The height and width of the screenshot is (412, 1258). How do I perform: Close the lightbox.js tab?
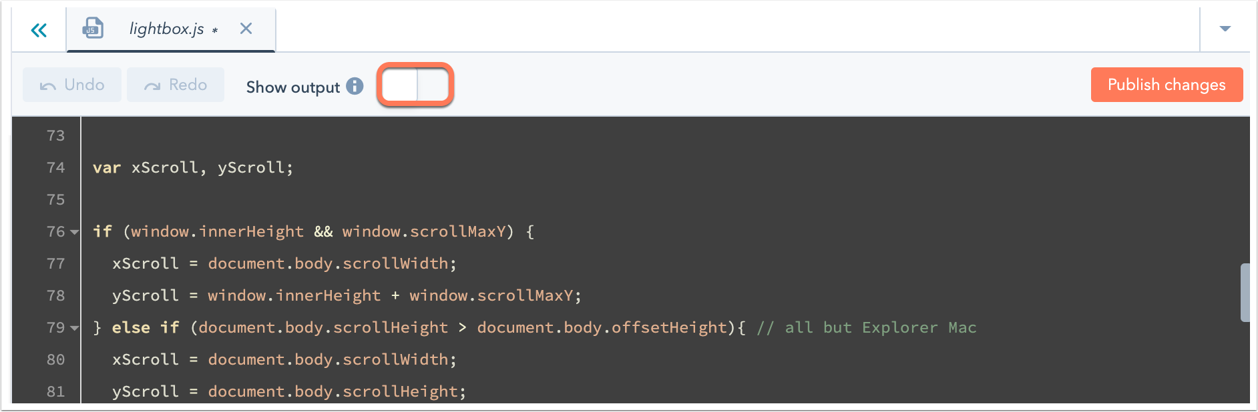[245, 29]
